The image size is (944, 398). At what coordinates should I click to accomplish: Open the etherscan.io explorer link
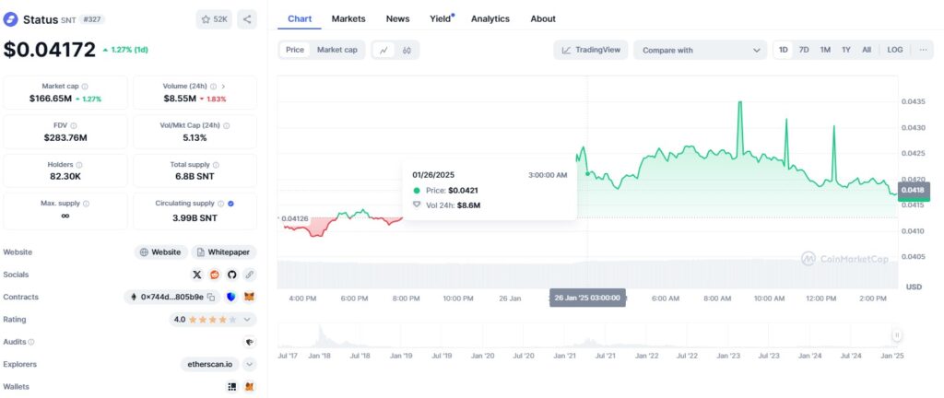pyautogui.click(x=209, y=364)
